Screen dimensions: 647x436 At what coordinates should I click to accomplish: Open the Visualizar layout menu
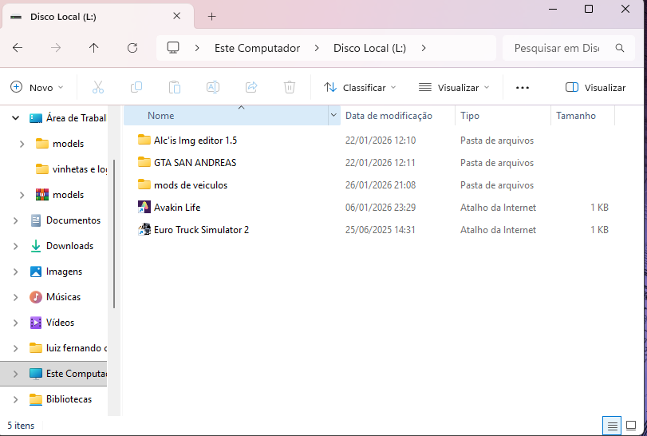pyautogui.click(x=454, y=87)
